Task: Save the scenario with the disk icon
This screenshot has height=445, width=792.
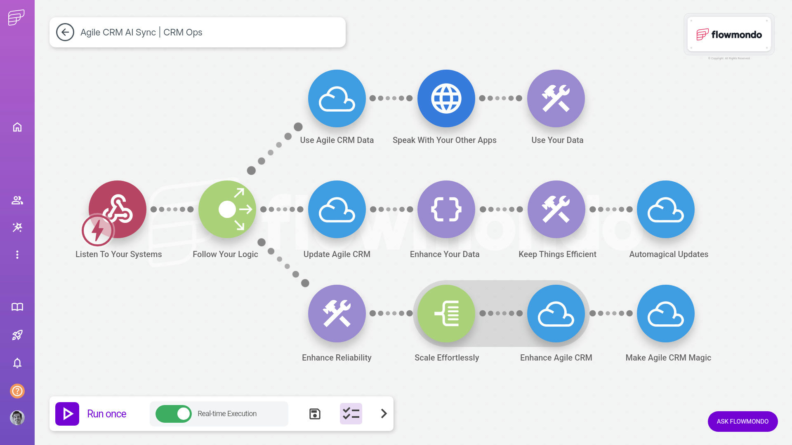Action: coord(315,414)
